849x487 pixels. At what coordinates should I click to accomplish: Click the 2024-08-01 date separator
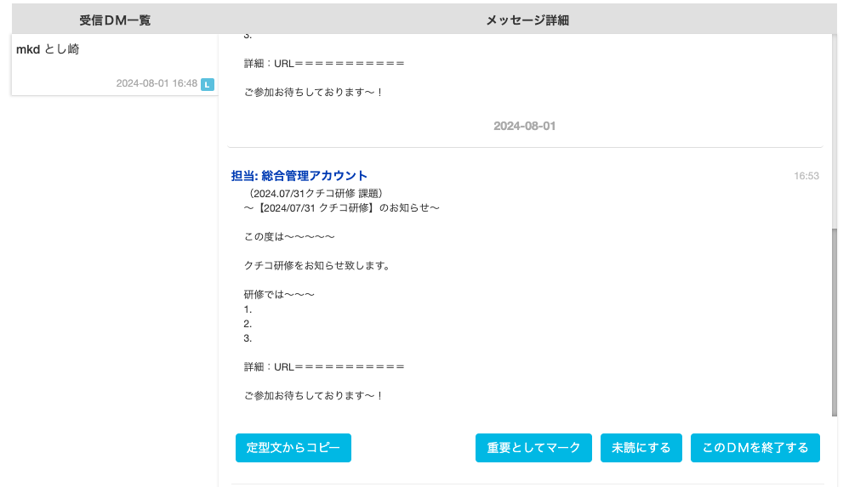coord(525,126)
